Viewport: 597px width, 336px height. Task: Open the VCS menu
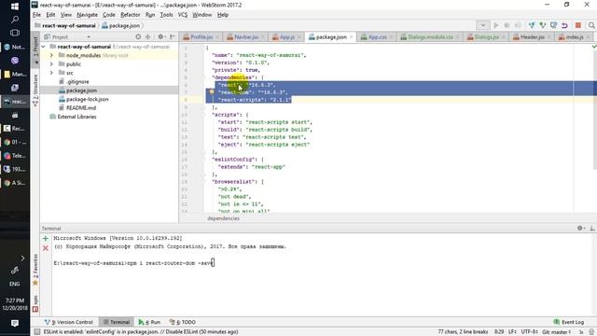pos(183,15)
